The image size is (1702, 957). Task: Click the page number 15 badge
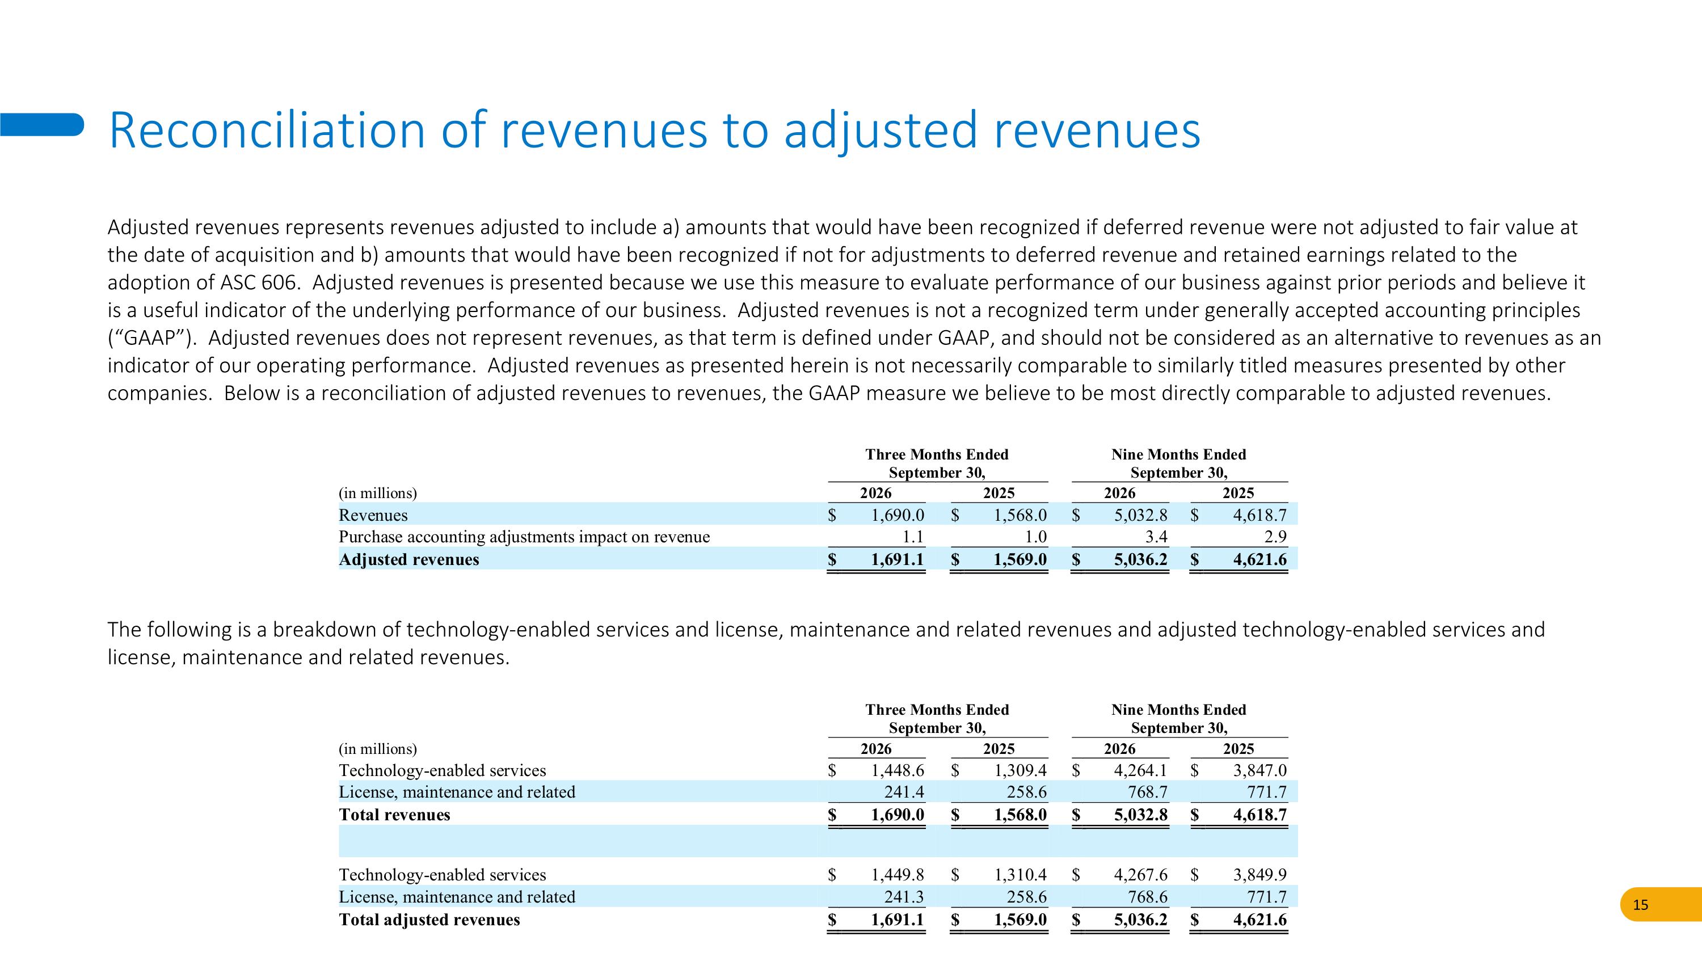[1661, 905]
